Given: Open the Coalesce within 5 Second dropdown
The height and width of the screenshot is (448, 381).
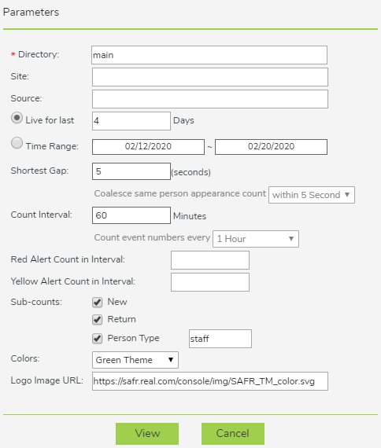Looking at the screenshot, I should 312,195.
